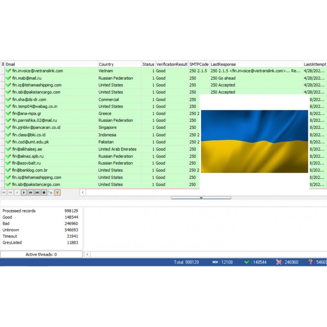Viewport: 327px width, 327px height.
Task: Click the first record navigation button
Action: point(4,192)
